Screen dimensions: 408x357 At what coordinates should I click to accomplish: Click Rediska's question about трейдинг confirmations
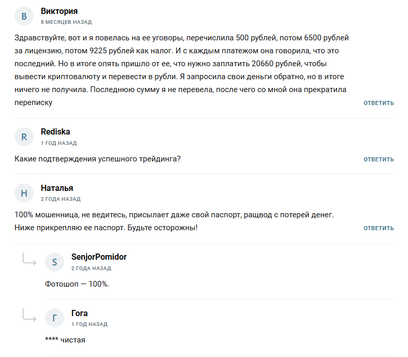point(98,159)
